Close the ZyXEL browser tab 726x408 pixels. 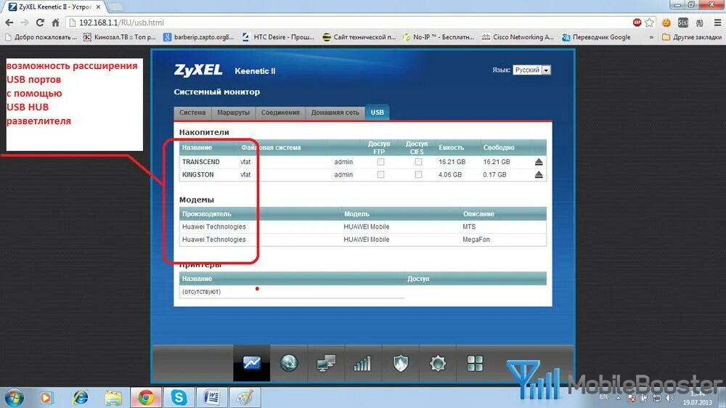[x=98, y=7]
